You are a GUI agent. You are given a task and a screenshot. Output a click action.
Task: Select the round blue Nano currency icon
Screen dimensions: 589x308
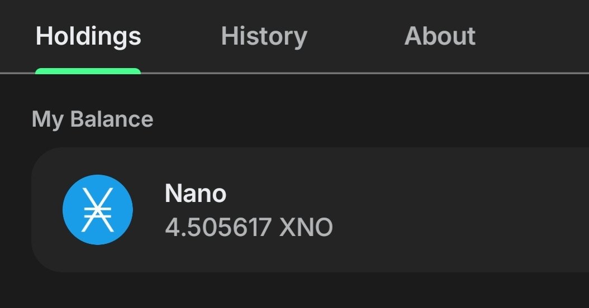click(97, 210)
